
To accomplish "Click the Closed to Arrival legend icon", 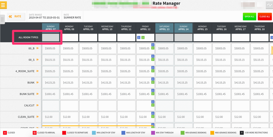I will [34, 133].
